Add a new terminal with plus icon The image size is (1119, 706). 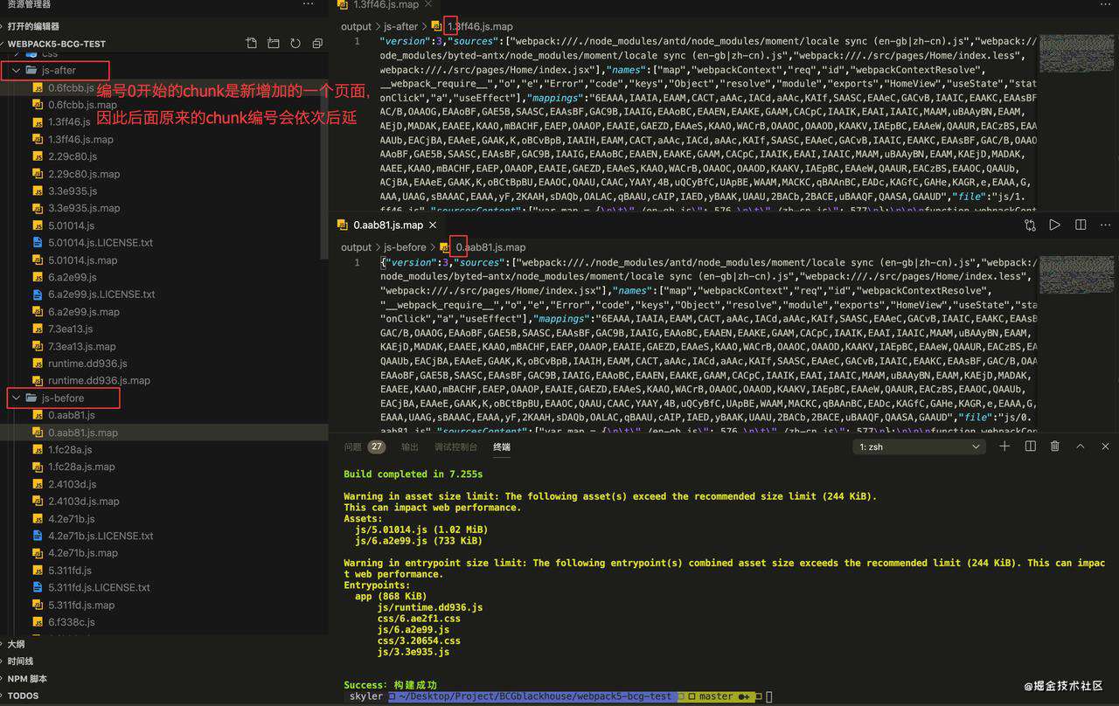1004,446
